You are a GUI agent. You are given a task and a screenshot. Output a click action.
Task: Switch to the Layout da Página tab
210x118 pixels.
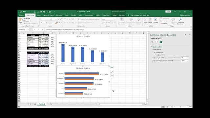(x=49, y=15)
